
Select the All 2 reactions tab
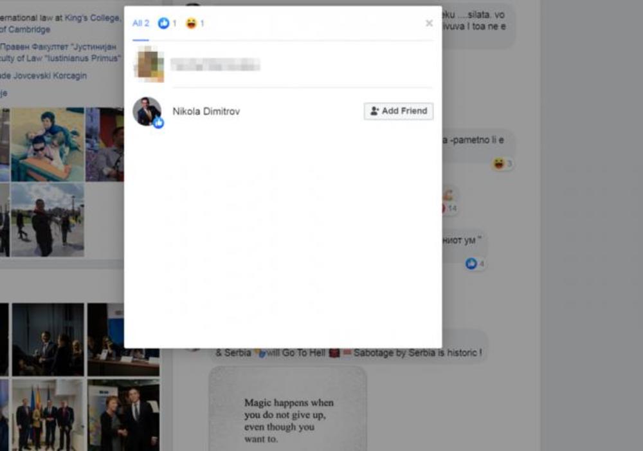point(140,23)
